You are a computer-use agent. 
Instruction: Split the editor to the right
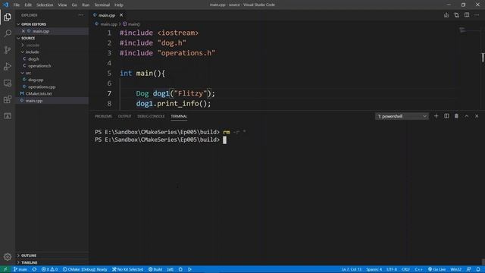467,15
